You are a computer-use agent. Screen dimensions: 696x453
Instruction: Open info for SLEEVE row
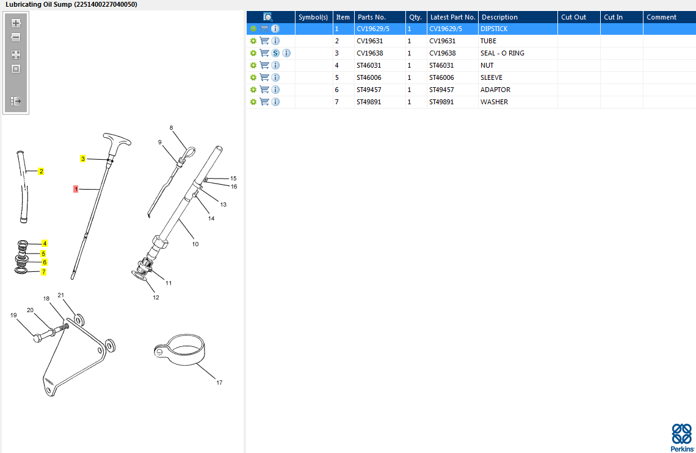coord(275,77)
